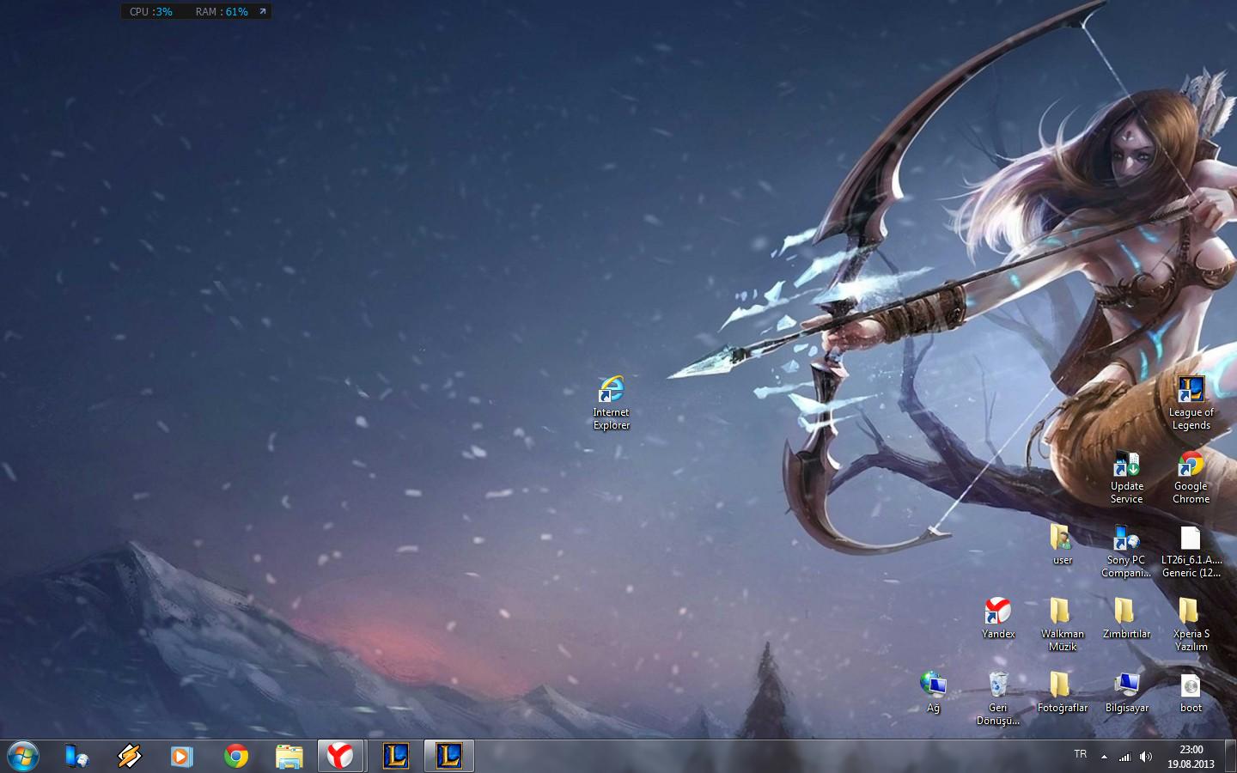1237x773 pixels.
Task: Select the LT26i_6.1.A Generic file
Action: tap(1191, 551)
